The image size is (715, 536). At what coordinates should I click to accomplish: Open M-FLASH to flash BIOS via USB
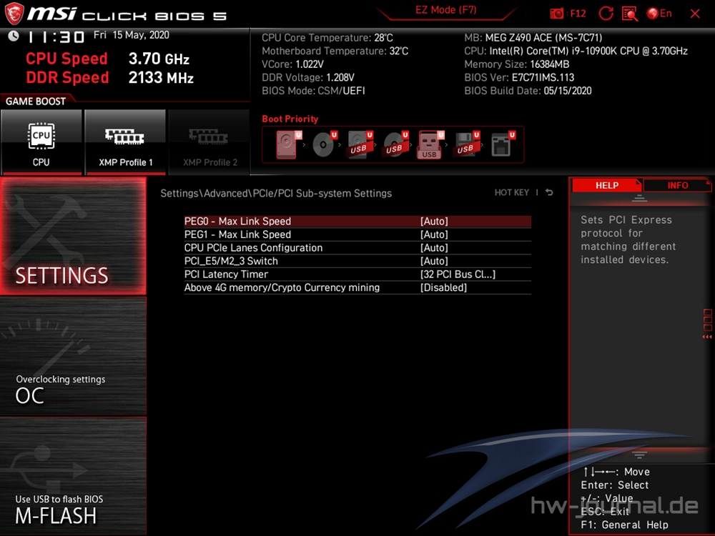[73, 475]
